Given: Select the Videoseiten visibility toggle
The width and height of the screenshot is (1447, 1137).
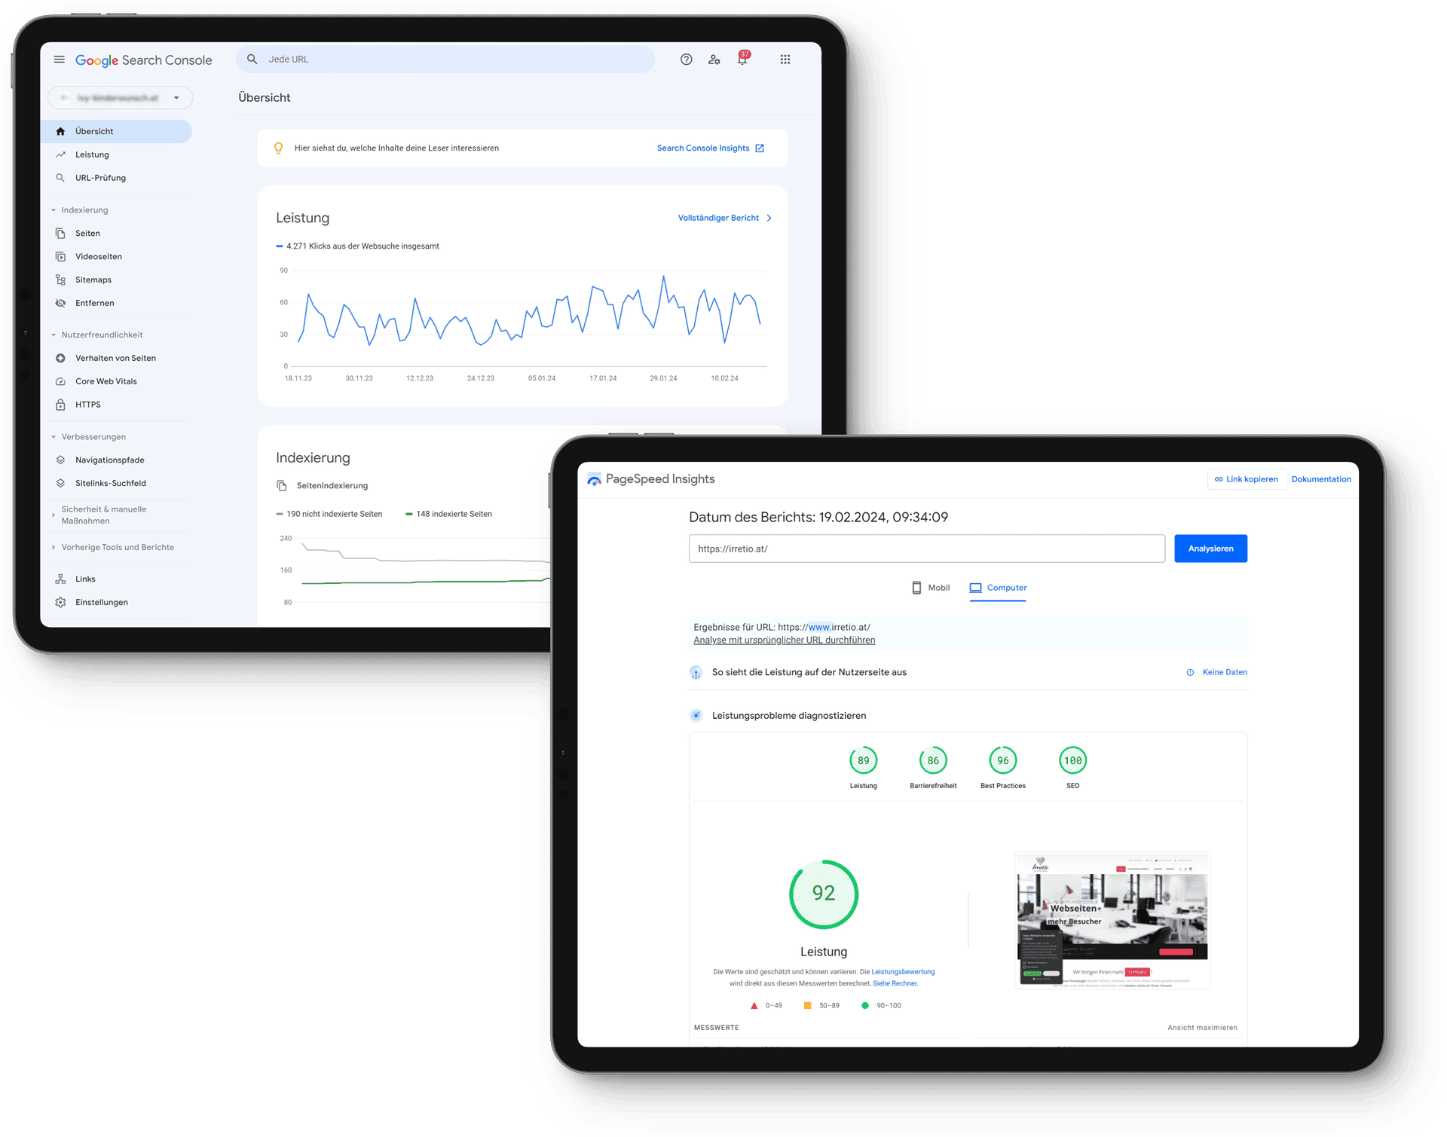Looking at the screenshot, I should pyautogui.click(x=97, y=256).
